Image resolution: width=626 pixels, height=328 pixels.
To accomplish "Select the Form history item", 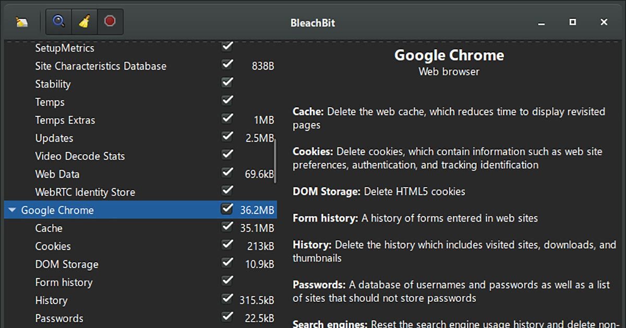I will 64,282.
